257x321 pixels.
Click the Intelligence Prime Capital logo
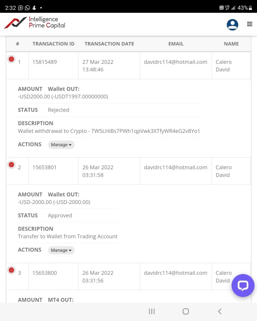35,23
